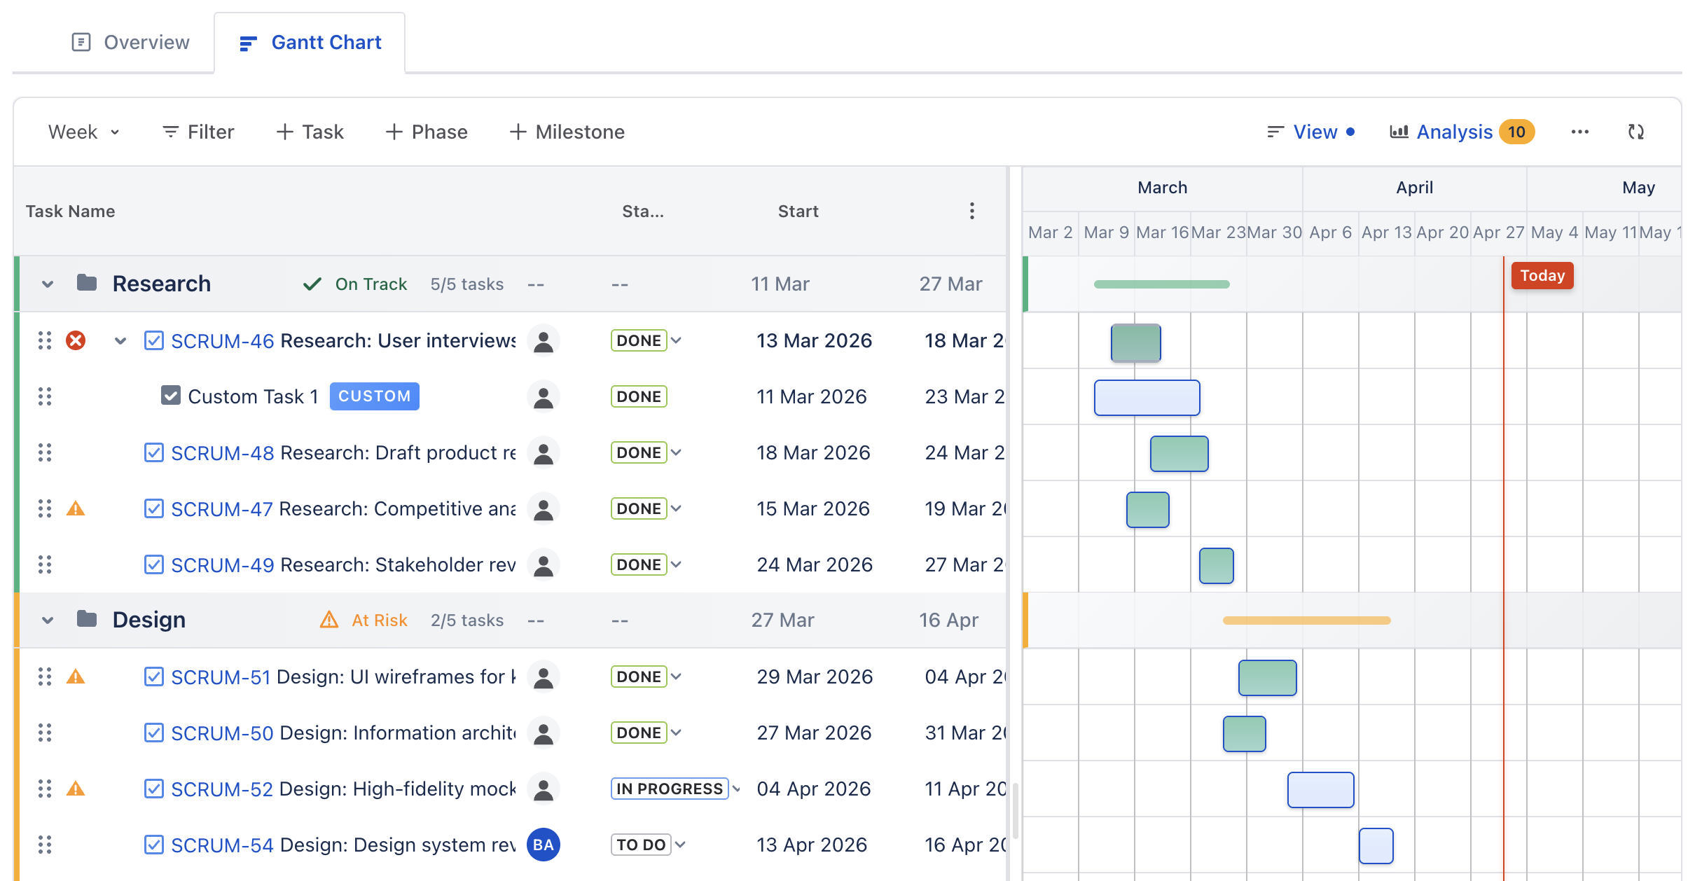Toggle the checkbox for SCRUM-47

tap(154, 508)
